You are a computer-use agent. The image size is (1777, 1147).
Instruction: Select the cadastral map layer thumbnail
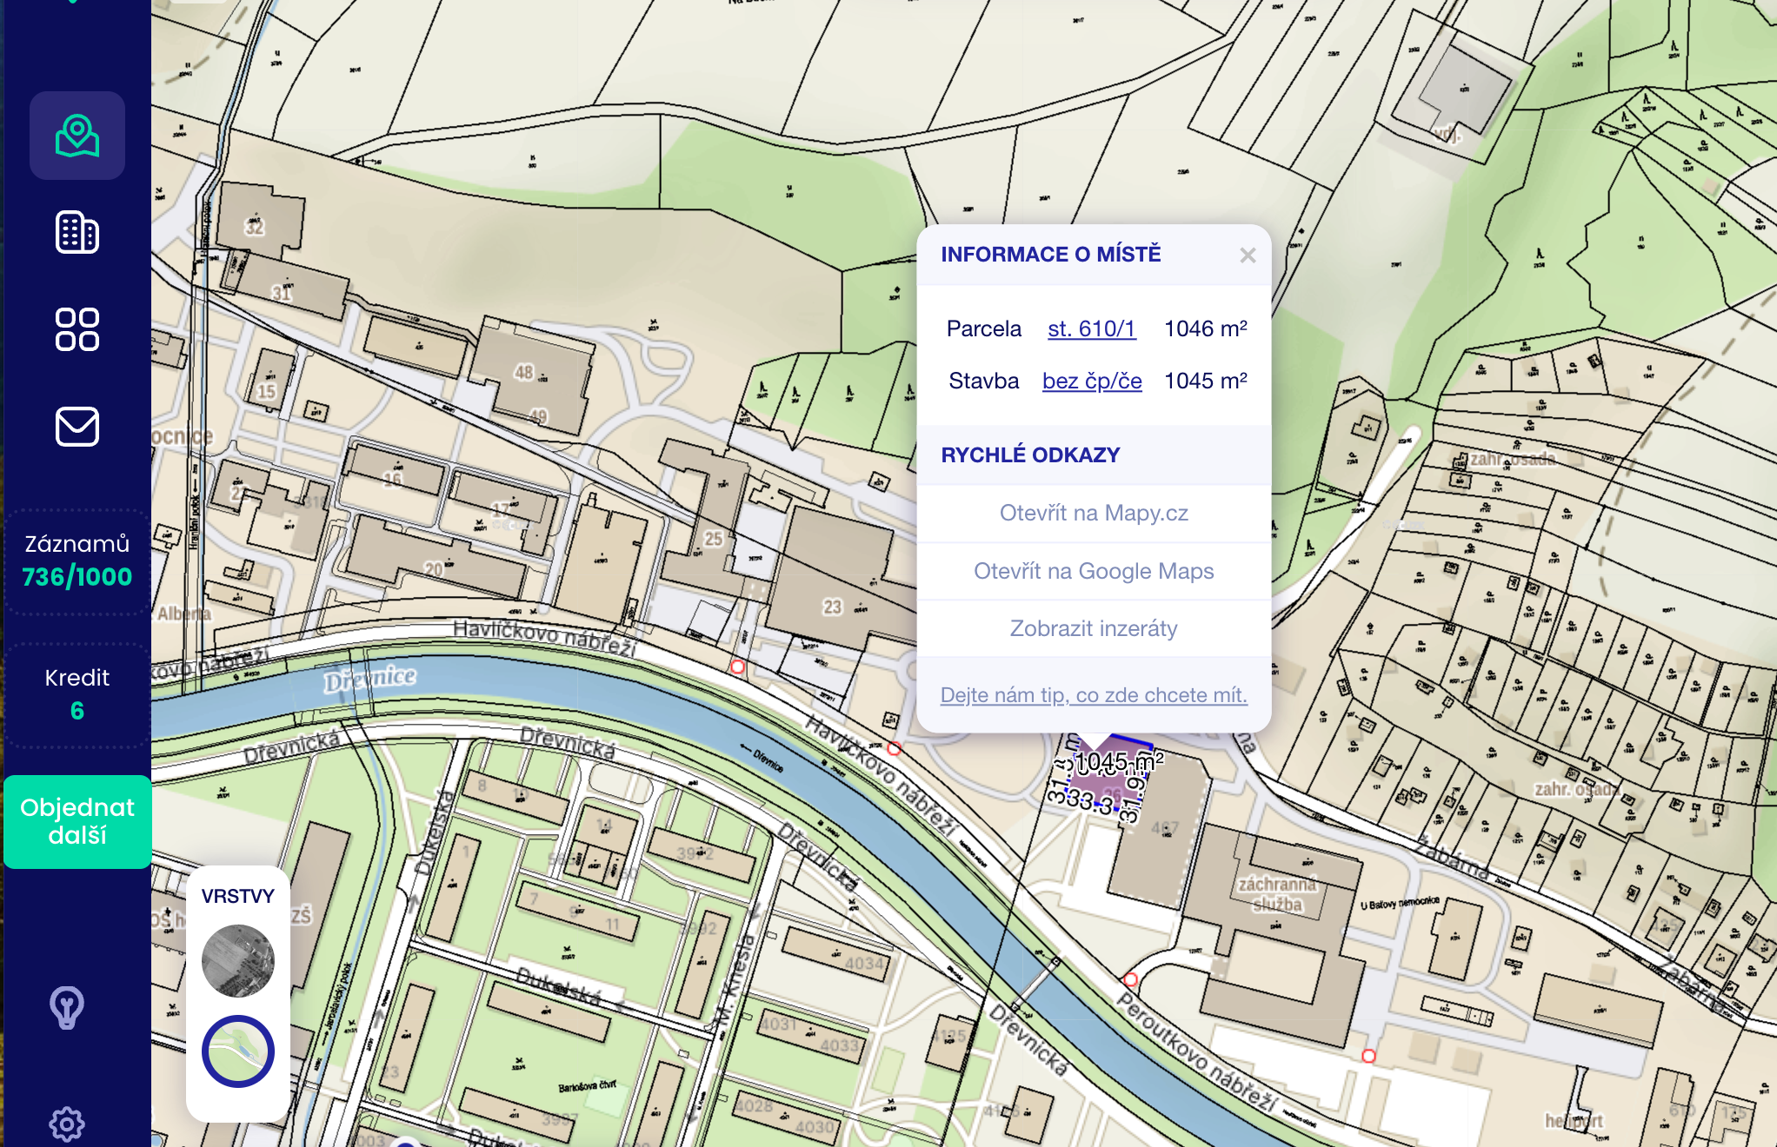[x=237, y=1051]
